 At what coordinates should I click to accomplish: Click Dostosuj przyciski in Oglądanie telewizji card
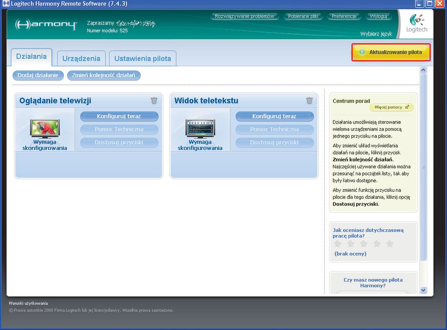[x=119, y=143]
